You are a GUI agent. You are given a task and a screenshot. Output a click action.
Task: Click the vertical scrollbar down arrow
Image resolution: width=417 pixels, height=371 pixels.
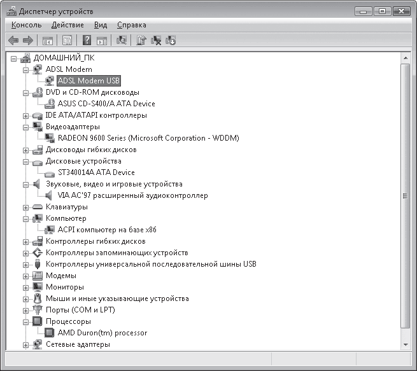pyautogui.click(x=406, y=344)
